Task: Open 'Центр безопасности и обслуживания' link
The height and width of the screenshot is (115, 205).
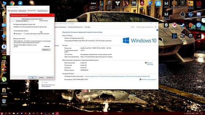Action: [48, 86]
